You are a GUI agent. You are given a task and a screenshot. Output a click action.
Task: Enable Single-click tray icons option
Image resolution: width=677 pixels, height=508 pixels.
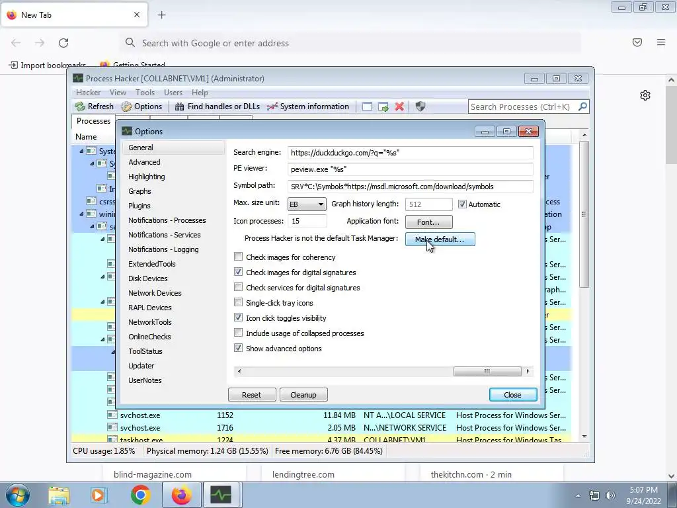[238, 302]
